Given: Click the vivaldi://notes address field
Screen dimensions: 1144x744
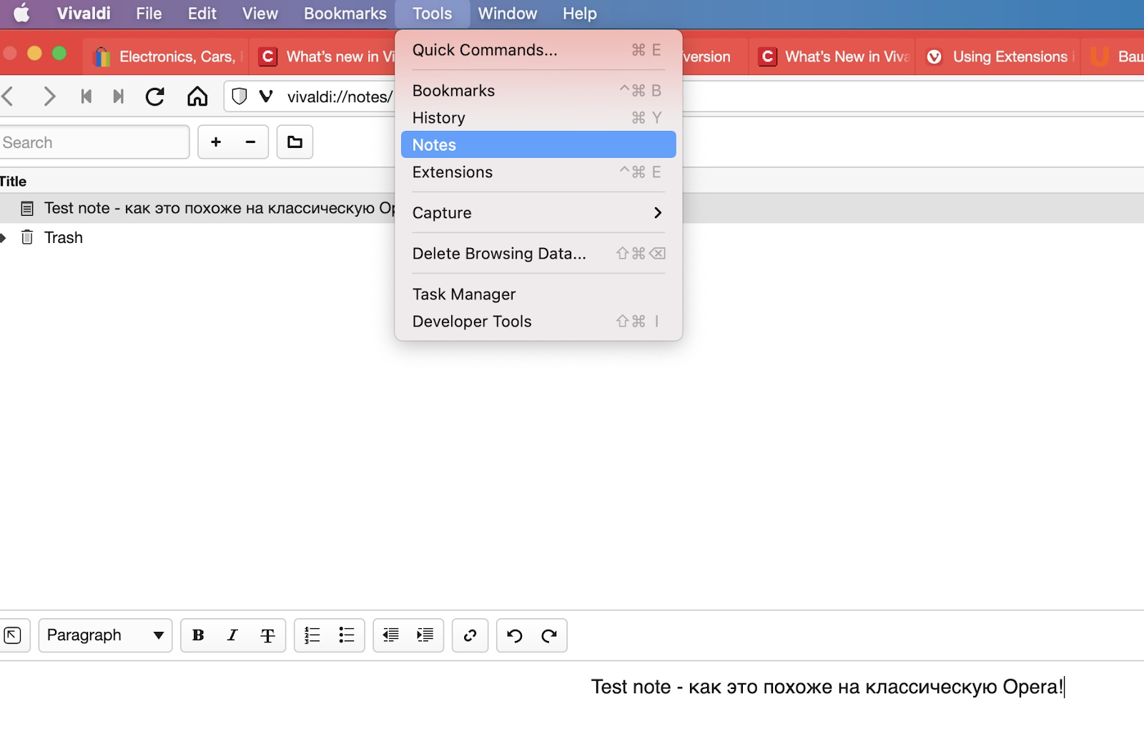Looking at the screenshot, I should coord(340,96).
